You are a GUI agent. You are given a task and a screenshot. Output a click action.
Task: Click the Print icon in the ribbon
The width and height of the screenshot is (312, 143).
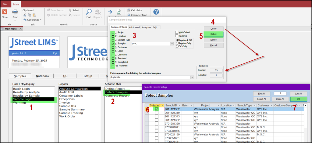click(15, 12)
